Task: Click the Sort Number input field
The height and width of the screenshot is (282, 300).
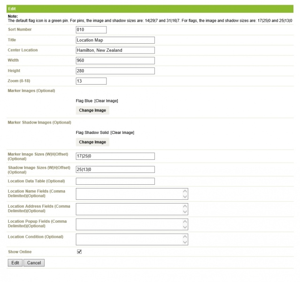Action: click(x=91, y=30)
